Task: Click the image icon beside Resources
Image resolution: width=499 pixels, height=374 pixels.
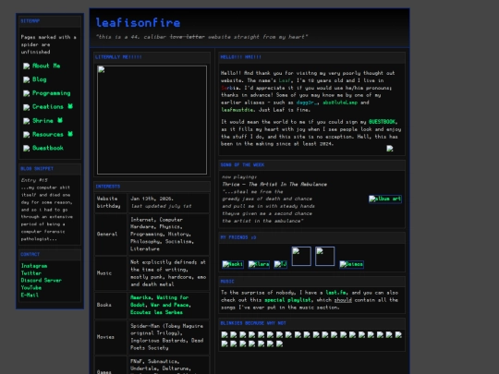Action: tap(27, 135)
